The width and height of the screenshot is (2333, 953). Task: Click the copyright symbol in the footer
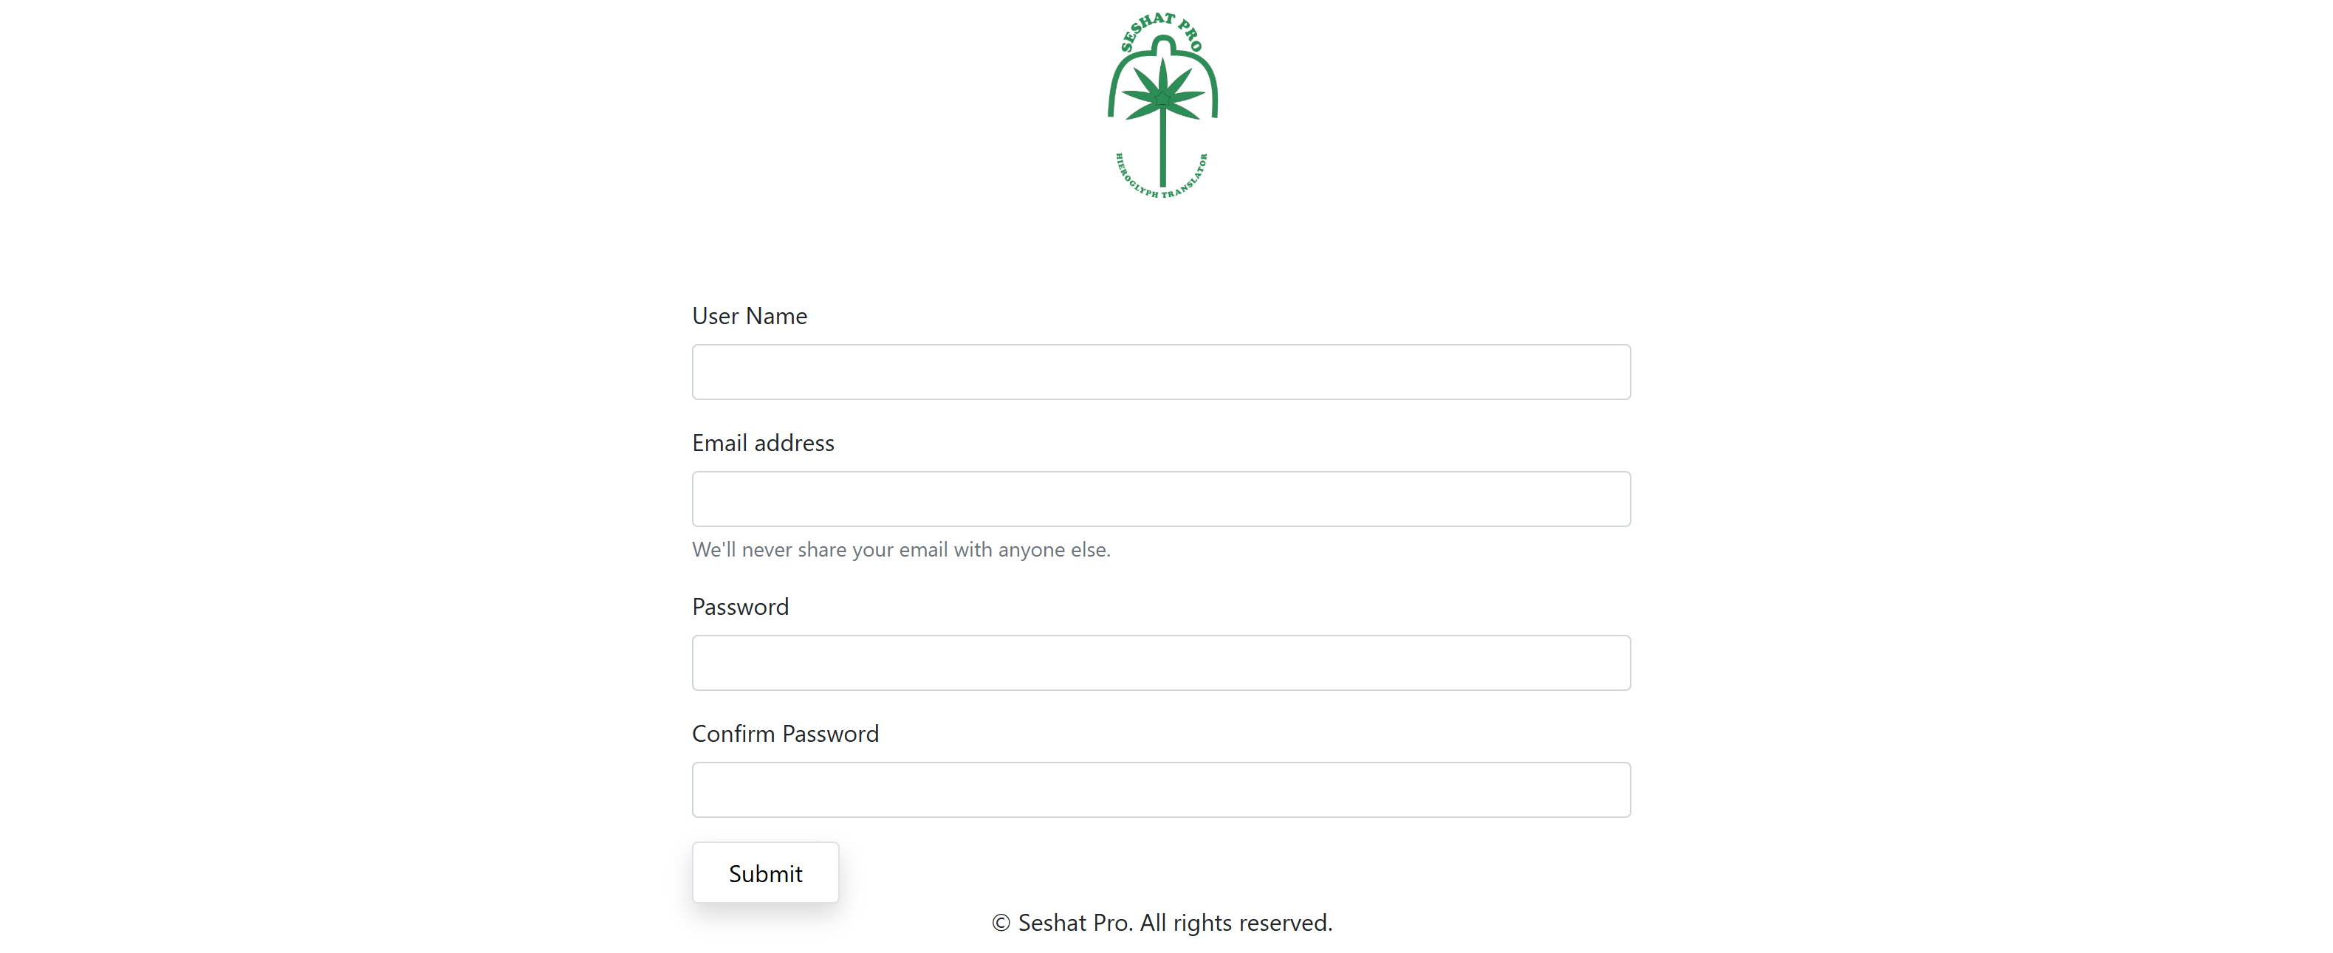coord(1001,923)
